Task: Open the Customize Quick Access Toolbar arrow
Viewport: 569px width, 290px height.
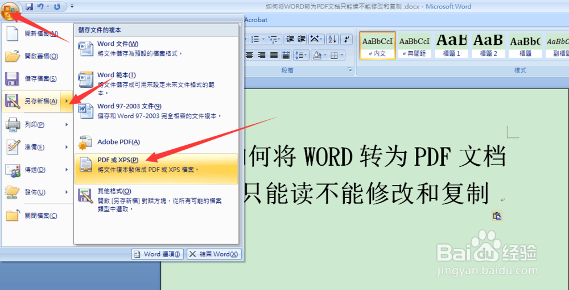Action: tap(72, 6)
